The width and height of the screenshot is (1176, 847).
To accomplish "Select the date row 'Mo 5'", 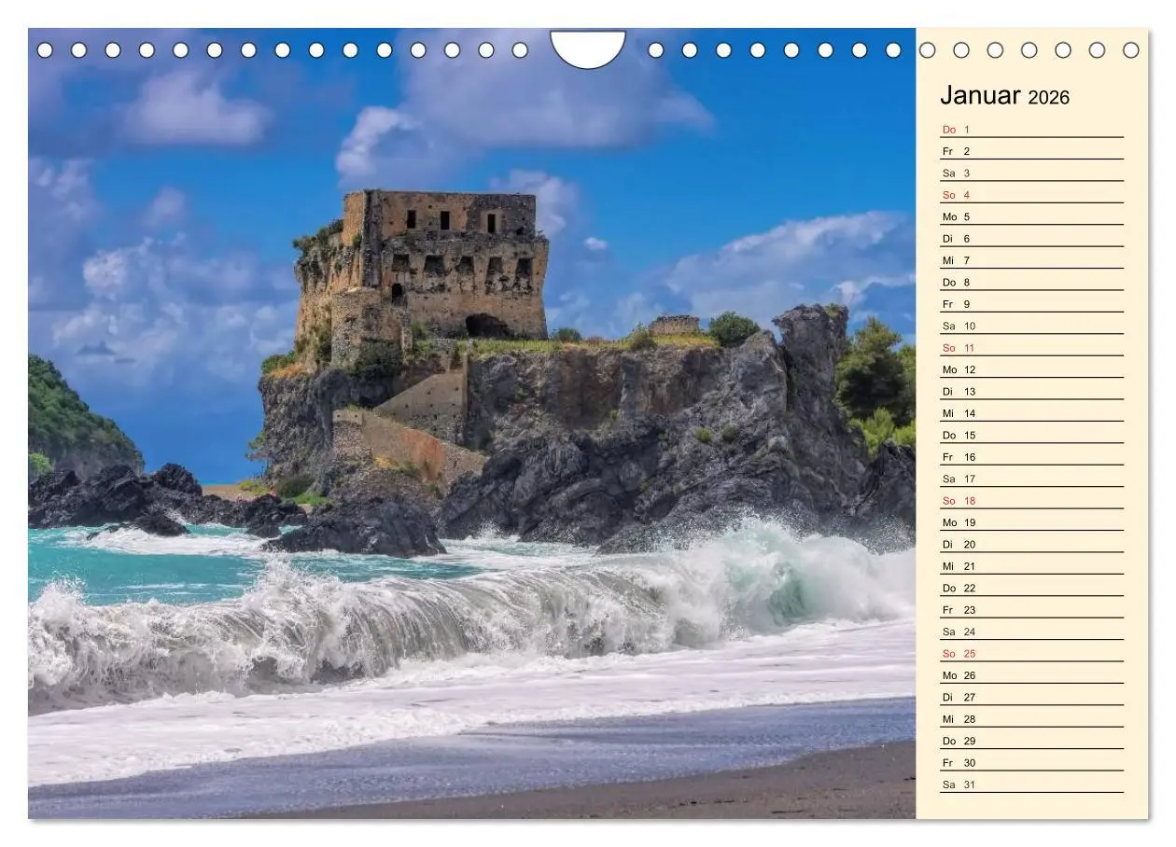I will (x=1031, y=216).
